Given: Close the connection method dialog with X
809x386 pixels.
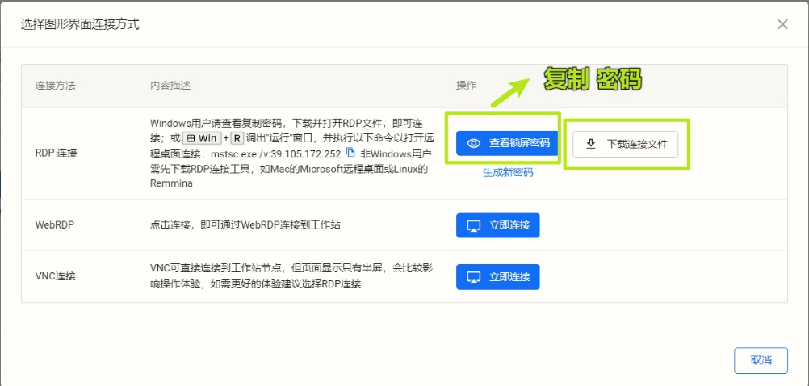Looking at the screenshot, I should pos(782,24).
